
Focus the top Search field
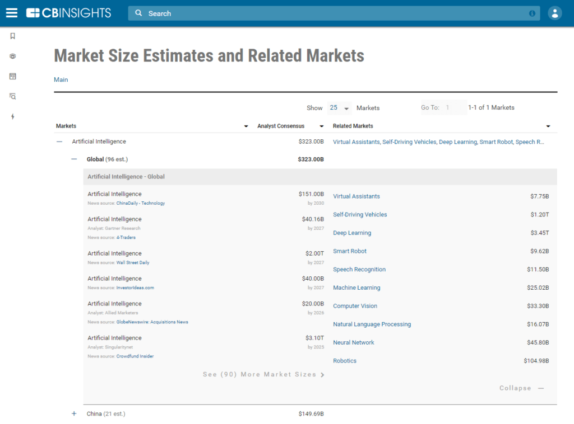334,13
